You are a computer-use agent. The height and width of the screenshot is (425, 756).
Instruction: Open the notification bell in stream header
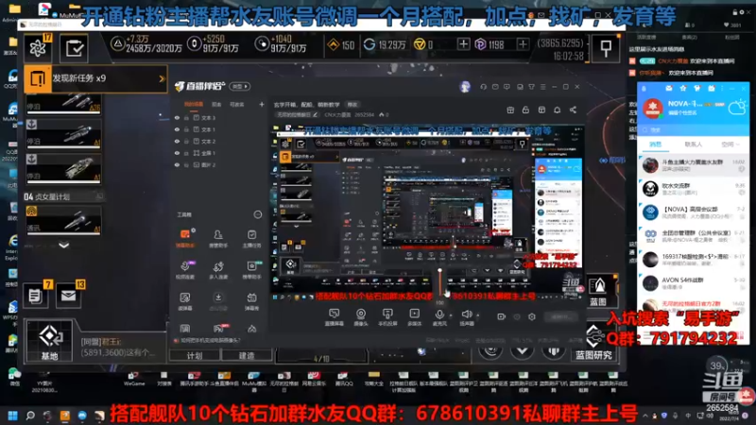click(x=558, y=110)
